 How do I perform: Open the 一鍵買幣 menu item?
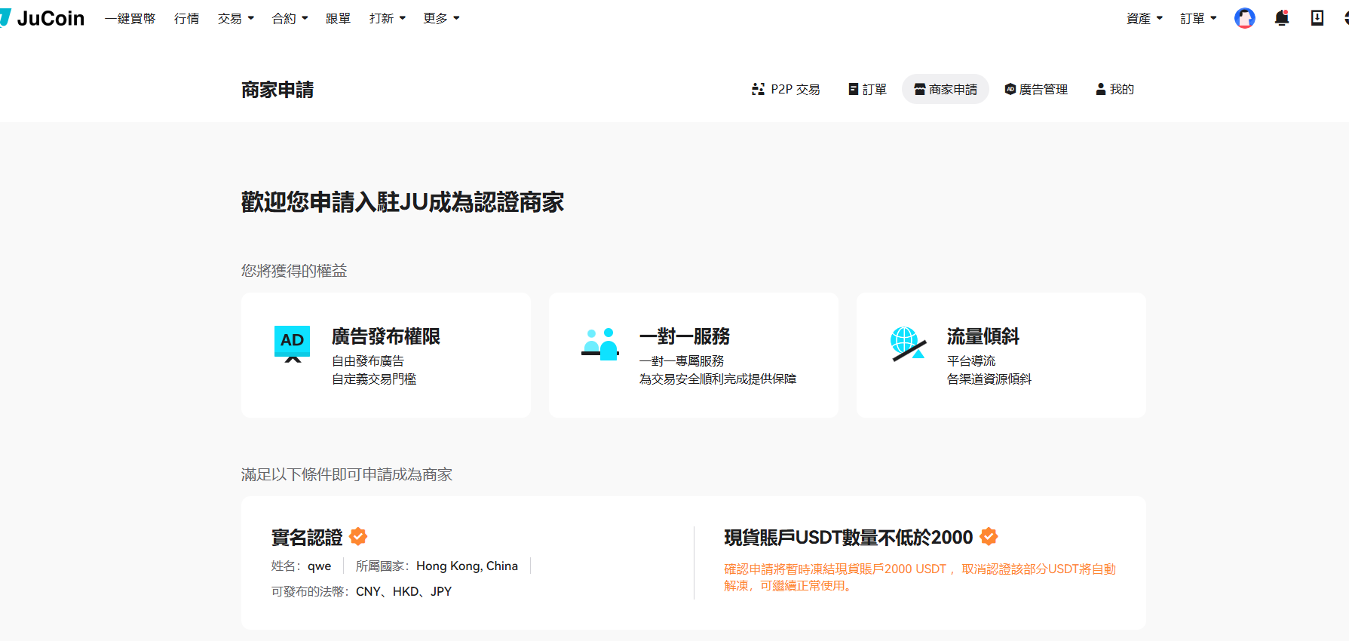130,18
